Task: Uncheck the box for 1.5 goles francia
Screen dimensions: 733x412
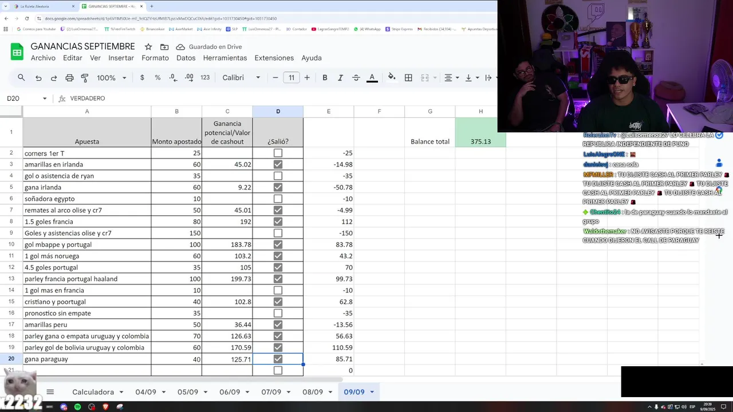Action: tap(278, 221)
